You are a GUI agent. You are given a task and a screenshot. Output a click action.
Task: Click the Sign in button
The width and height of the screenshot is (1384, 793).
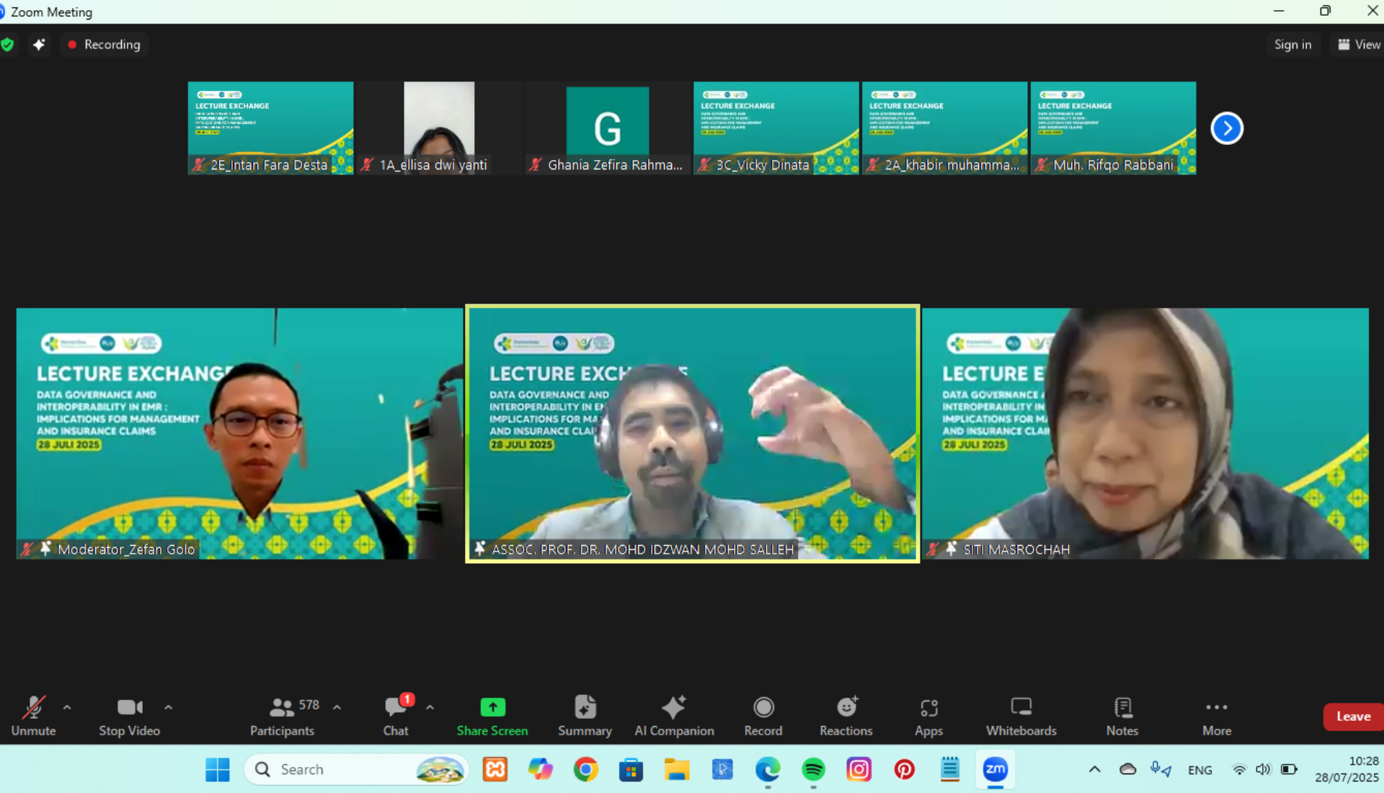(x=1292, y=44)
